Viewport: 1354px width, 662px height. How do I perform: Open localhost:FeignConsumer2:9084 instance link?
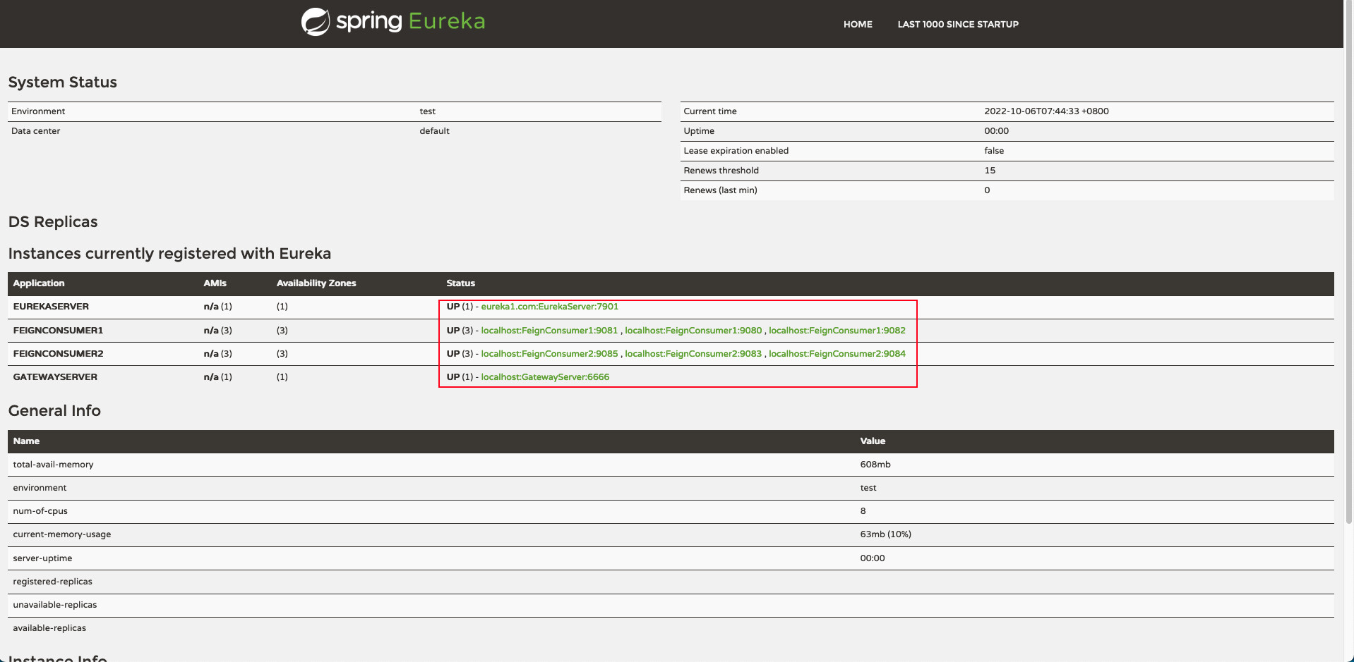click(x=837, y=354)
